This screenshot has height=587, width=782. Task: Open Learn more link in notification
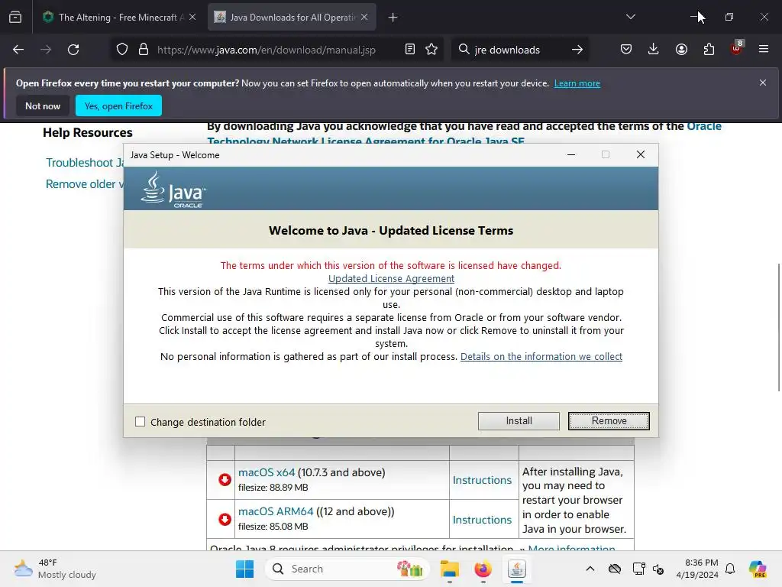[577, 83]
